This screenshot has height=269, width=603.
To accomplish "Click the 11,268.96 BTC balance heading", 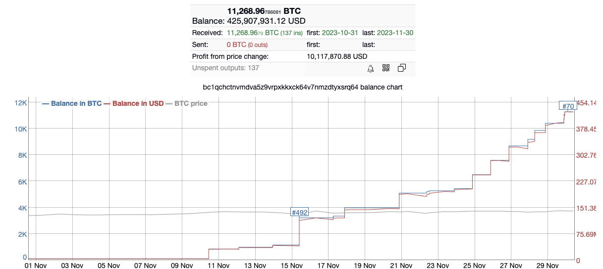I will click(264, 11).
